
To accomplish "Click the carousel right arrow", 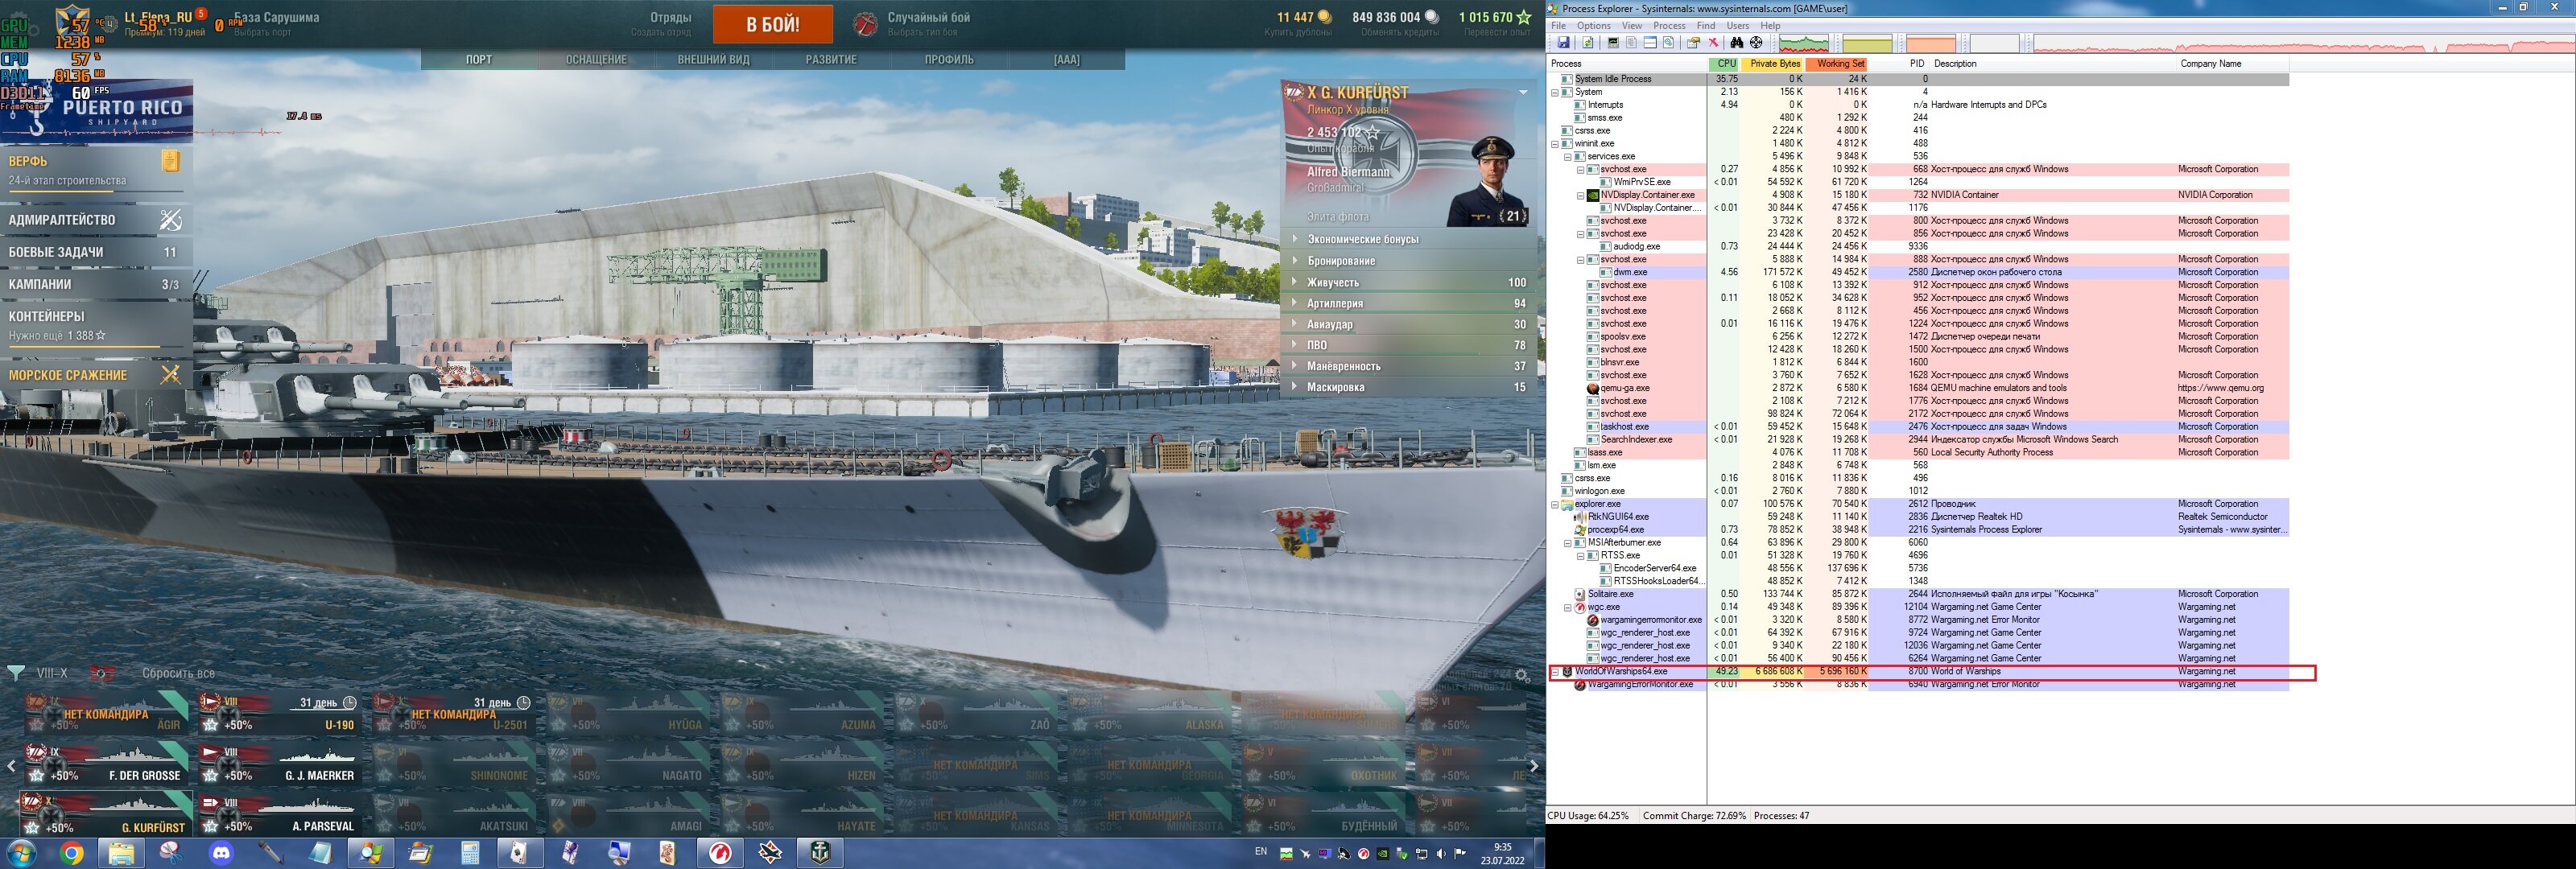I will point(1533,766).
